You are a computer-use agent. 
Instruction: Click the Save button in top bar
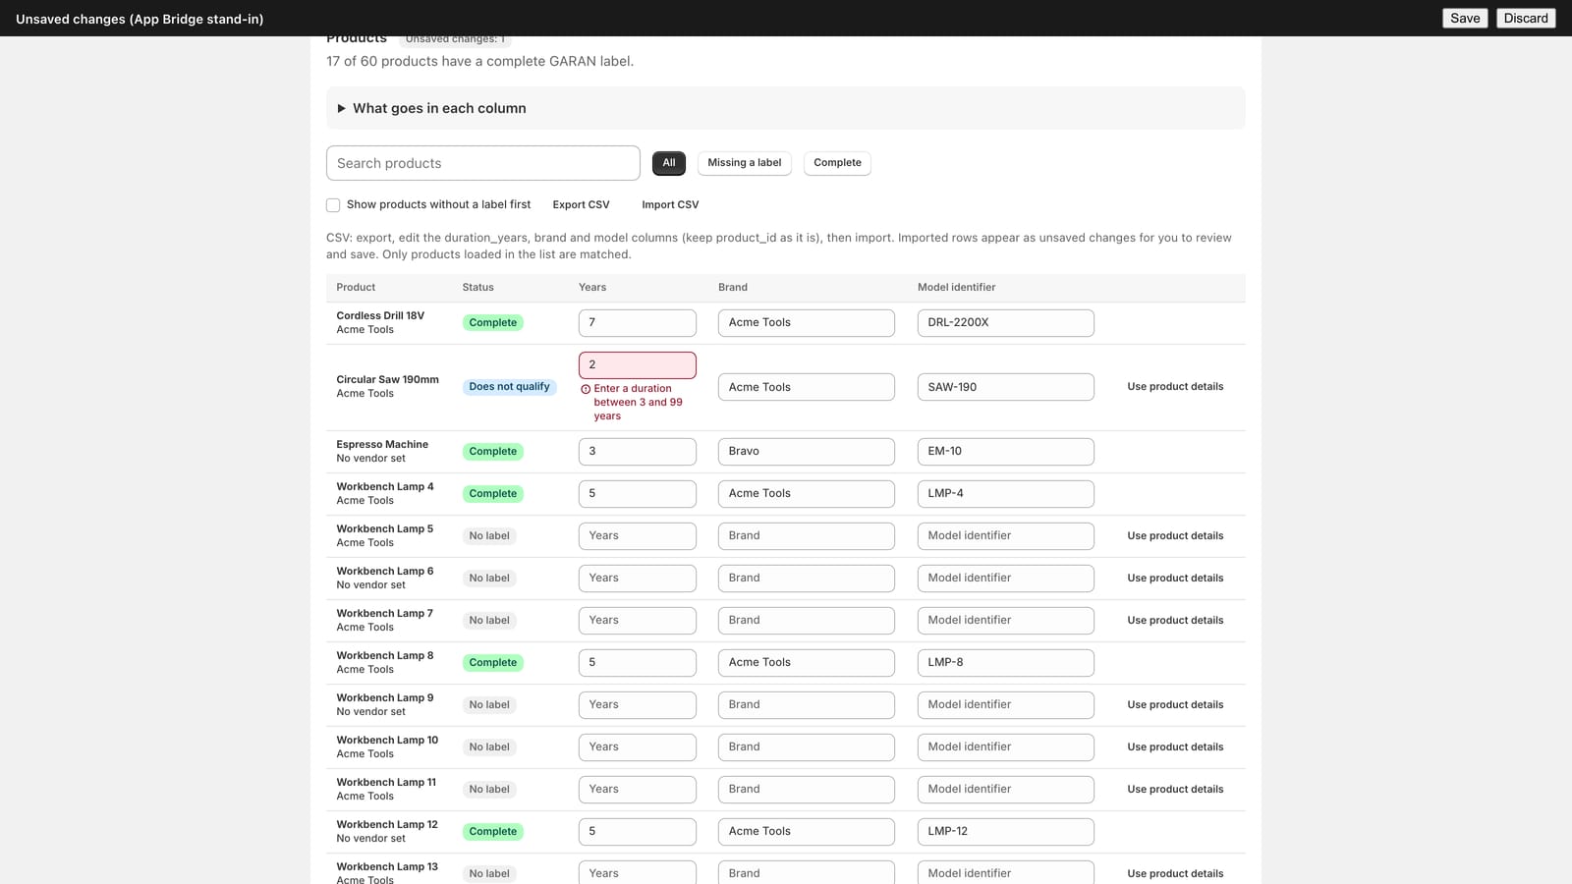[x=1465, y=18]
